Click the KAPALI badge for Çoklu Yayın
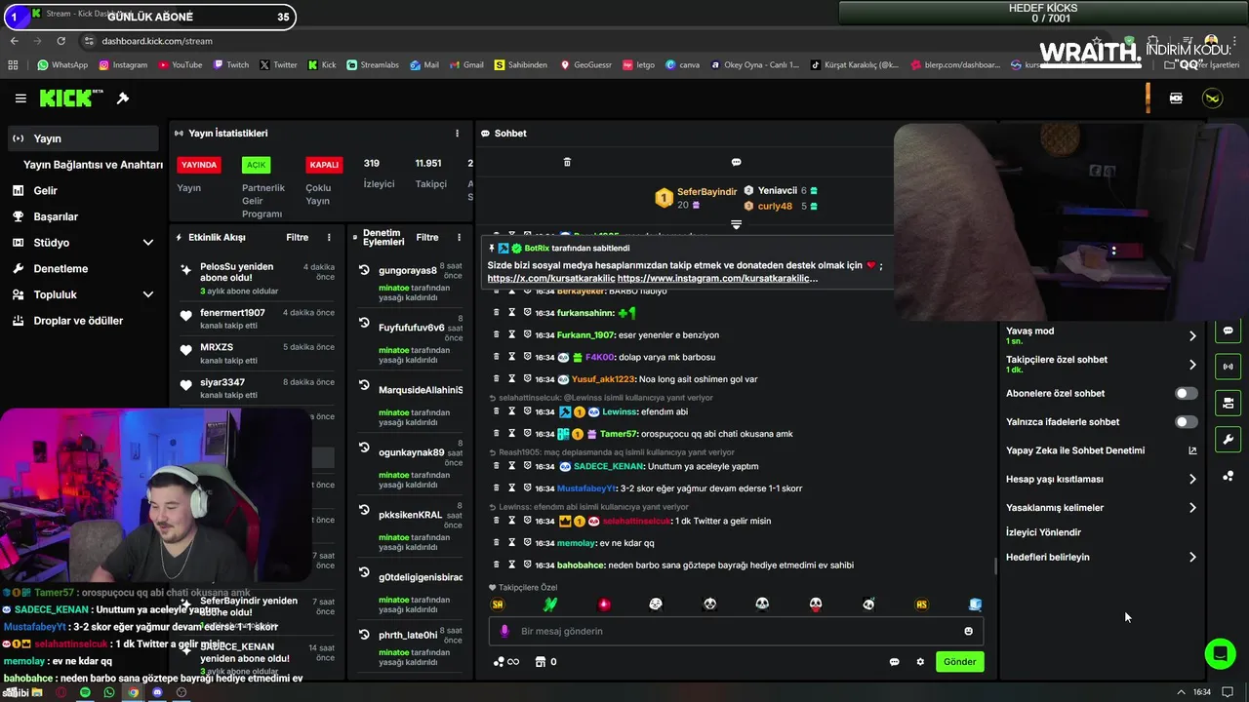The height and width of the screenshot is (702, 1249). 324,165
